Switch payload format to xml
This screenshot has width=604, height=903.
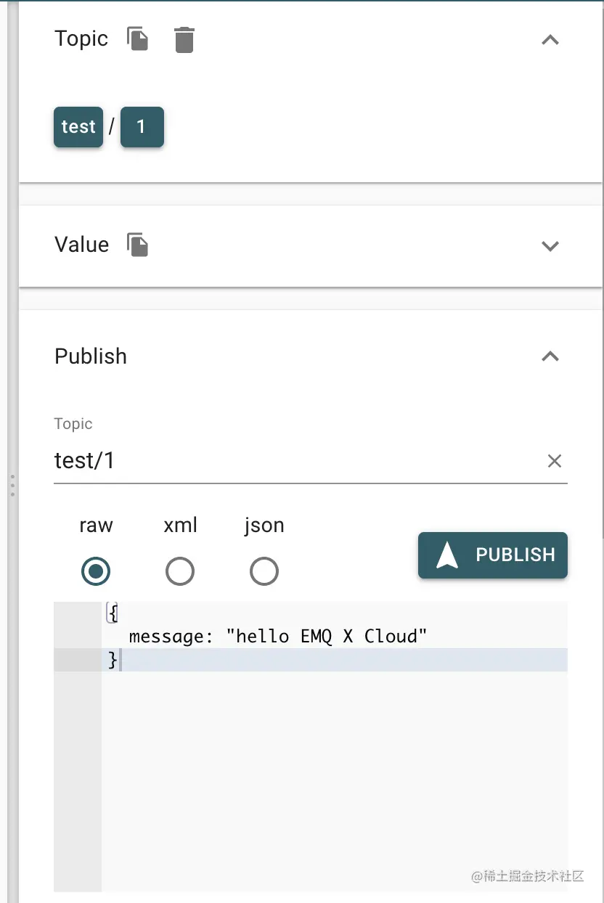coord(180,571)
